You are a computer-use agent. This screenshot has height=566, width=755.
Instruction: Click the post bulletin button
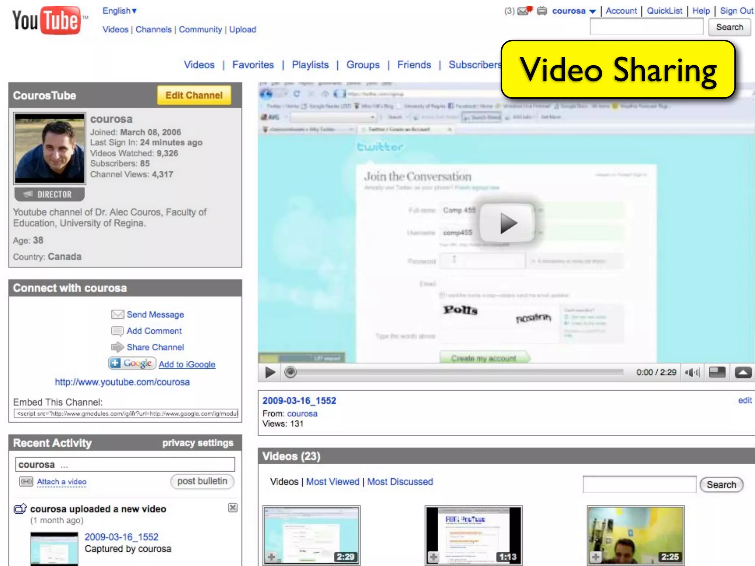coord(202,481)
